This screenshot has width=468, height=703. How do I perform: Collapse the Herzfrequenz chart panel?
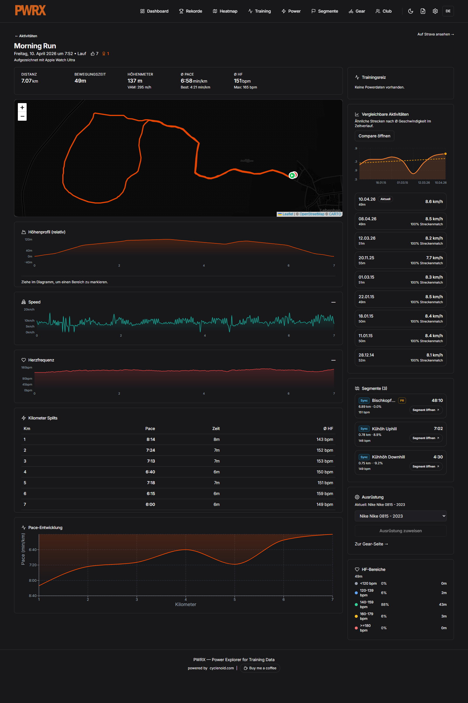[x=333, y=360]
